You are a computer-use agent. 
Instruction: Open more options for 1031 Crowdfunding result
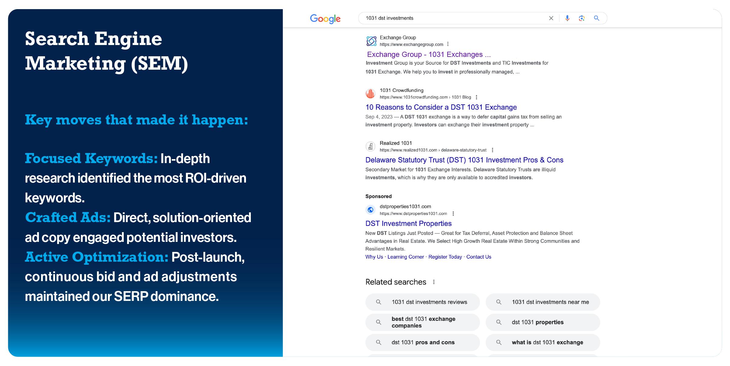(476, 97)
